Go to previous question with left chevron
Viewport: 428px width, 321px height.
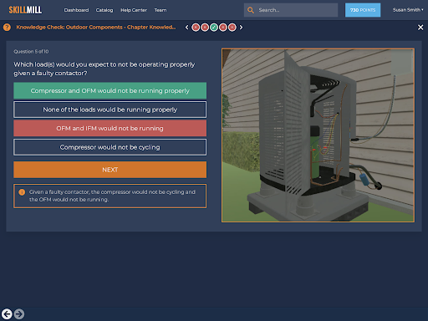[186, 28]
